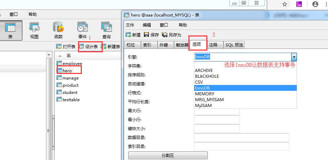Click the 最小行 input field

pos(217,120)
